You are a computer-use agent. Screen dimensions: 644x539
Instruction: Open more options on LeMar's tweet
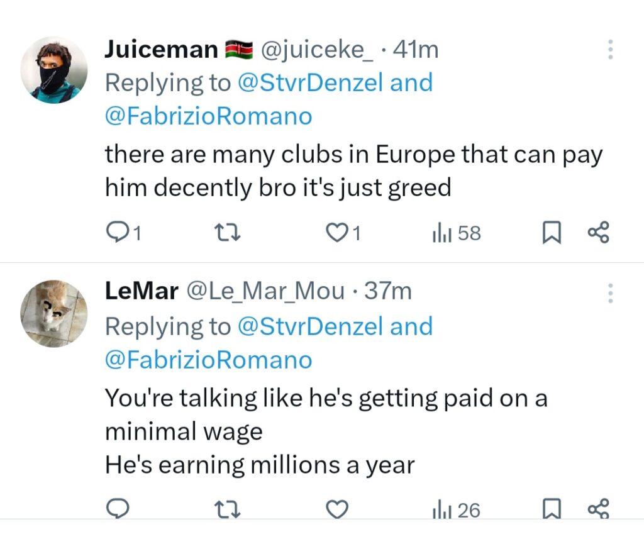[x=610, y=293]
